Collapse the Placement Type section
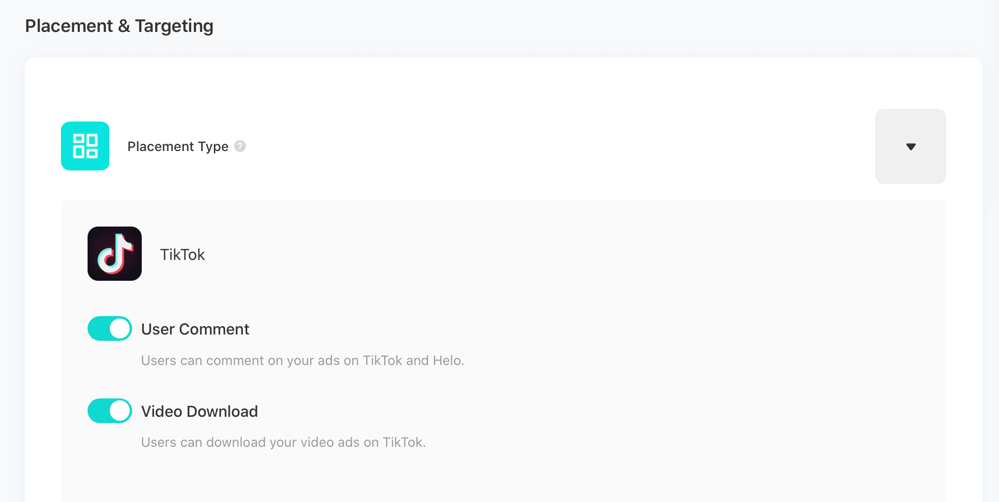The image size is (999, 502). click(x=910, y=146)
